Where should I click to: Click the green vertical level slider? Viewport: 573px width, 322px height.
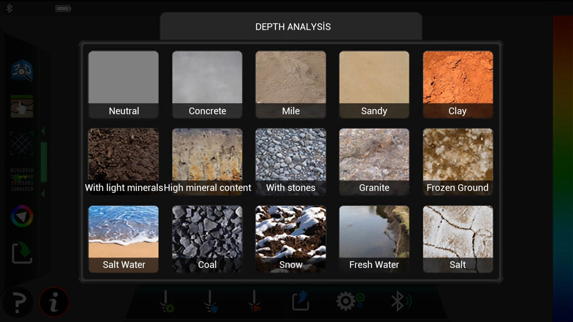click(44, 162)
